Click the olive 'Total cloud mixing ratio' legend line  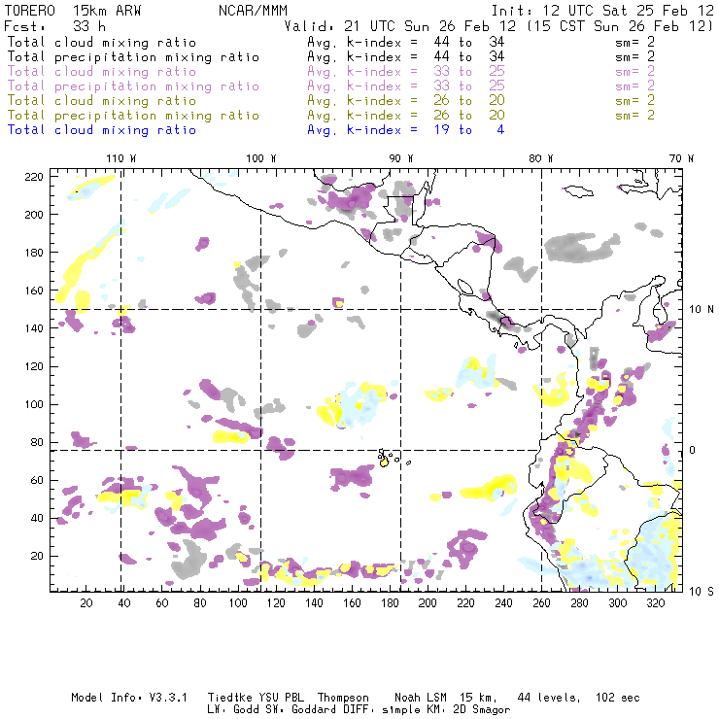point(102,100)
